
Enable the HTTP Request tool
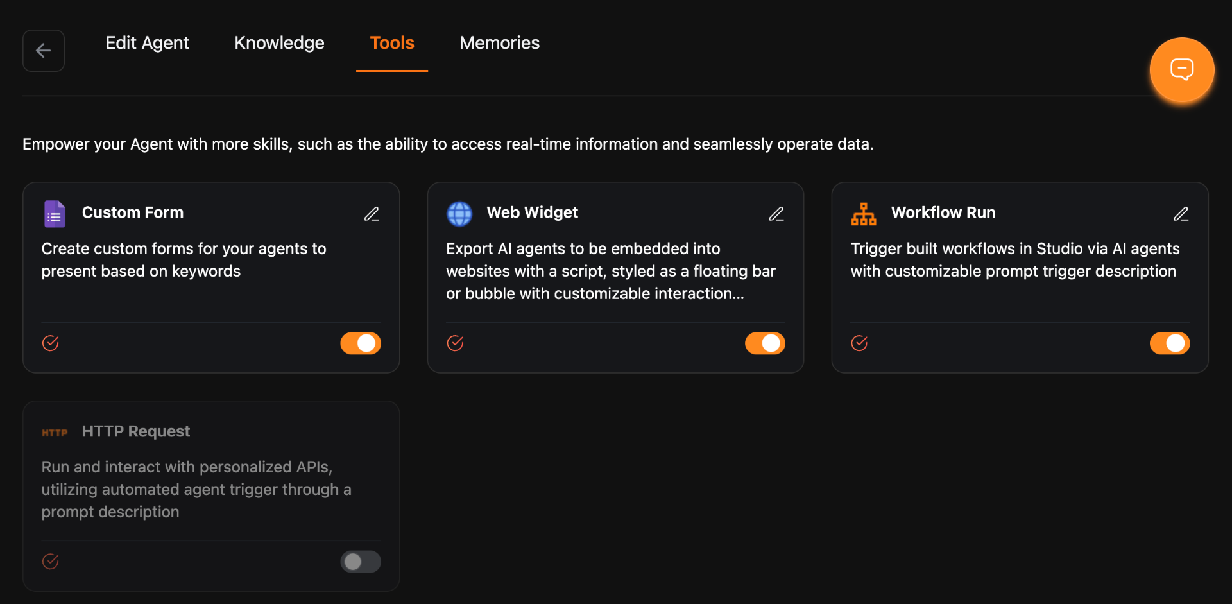click(360, 561)
